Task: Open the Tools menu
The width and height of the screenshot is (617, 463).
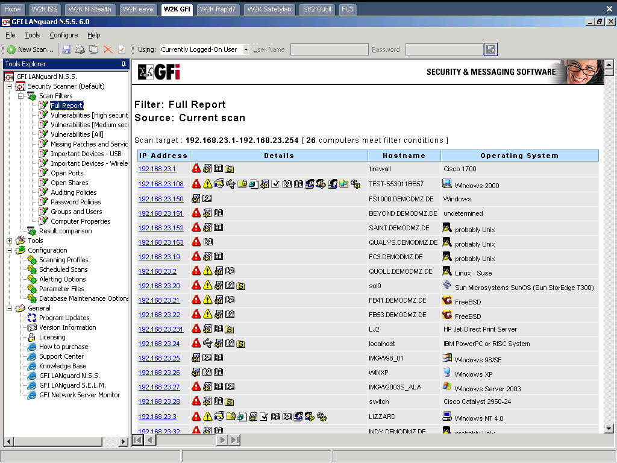Action: pyautogui.click(x=33, y=35)
